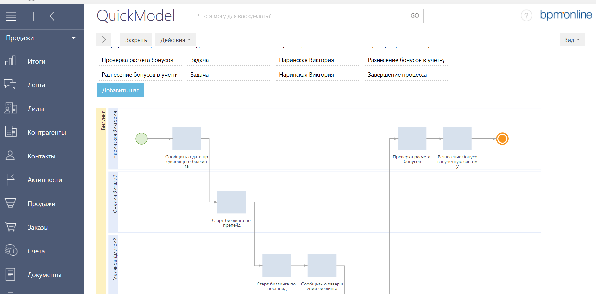Open the Контрагенты section

pyautogui.click(x=47, y=132)
